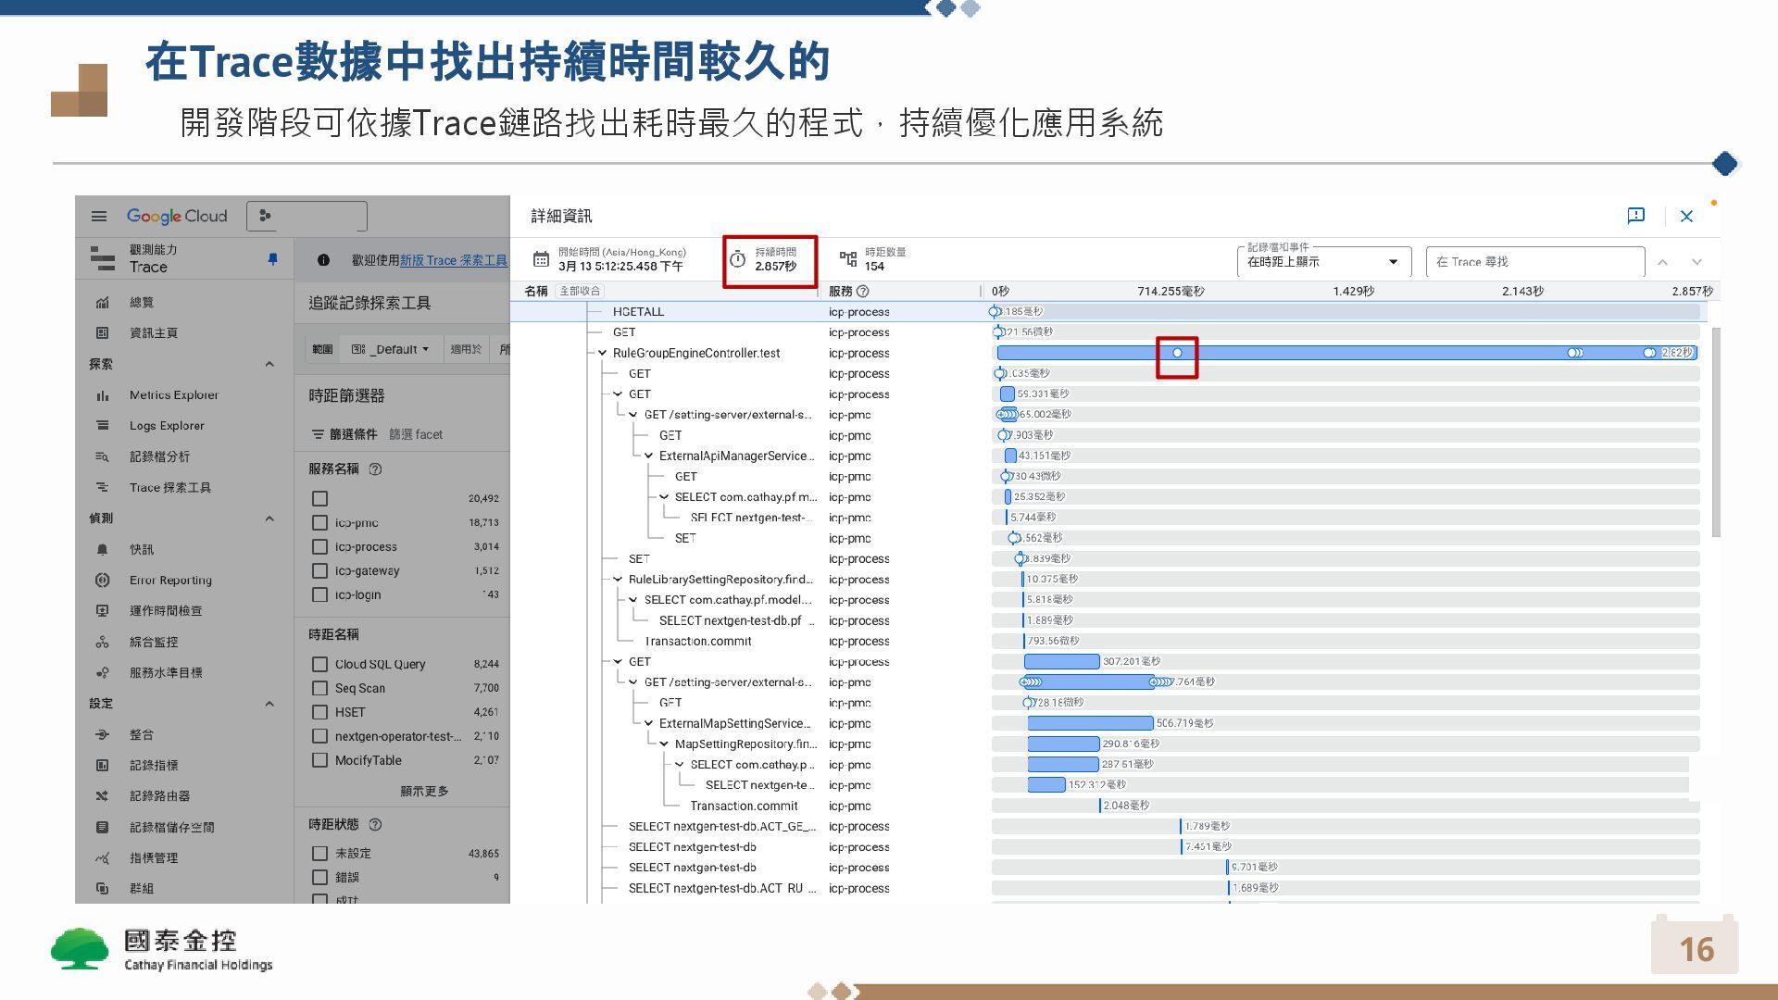Screen dimensions: 1778x1000
Task: Select Trace 探索工具 in the sidebar
Action: click(169, 488)
